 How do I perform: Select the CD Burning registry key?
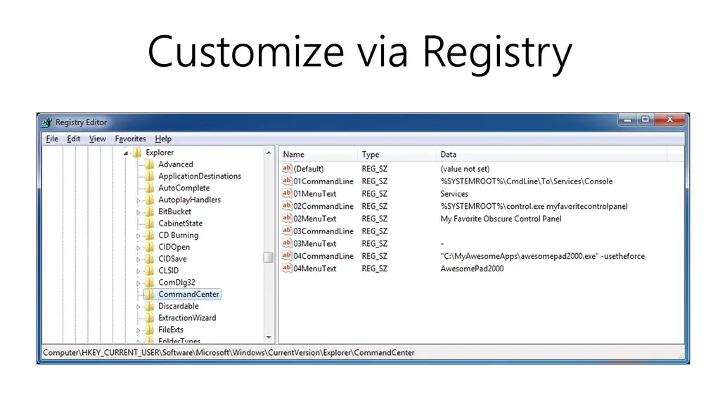178,236
